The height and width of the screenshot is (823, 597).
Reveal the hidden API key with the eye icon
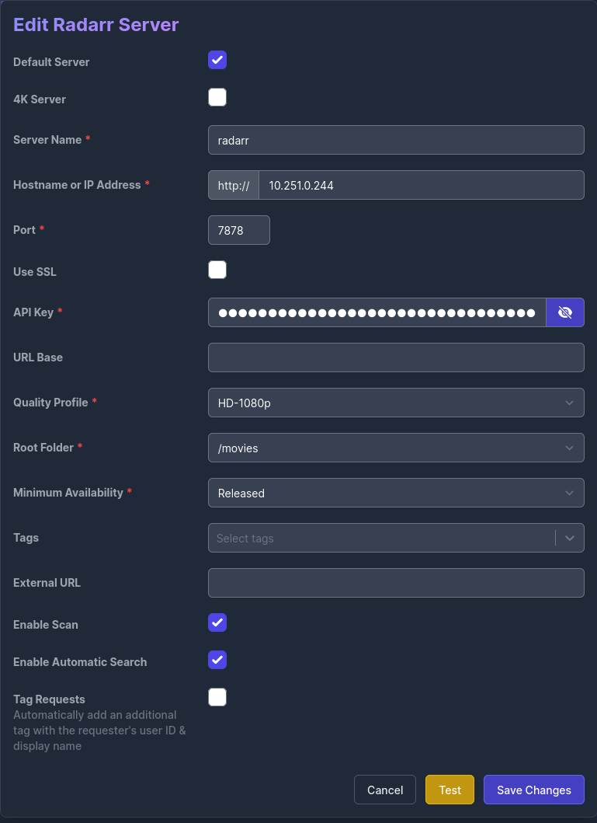click(x=565, y=312)
